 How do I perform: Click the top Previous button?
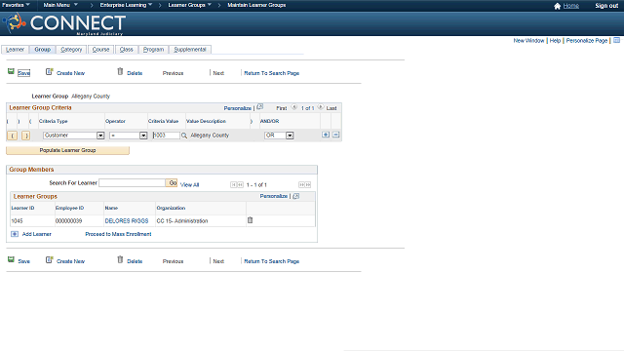[x=174, y=73]
